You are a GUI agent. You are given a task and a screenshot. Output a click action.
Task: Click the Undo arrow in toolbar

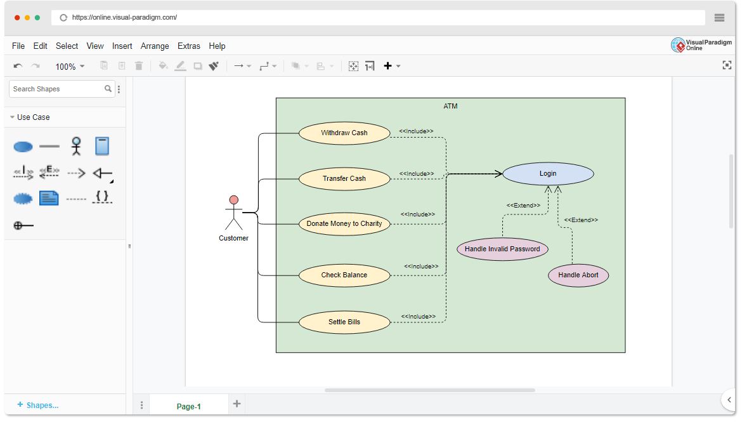18,66
